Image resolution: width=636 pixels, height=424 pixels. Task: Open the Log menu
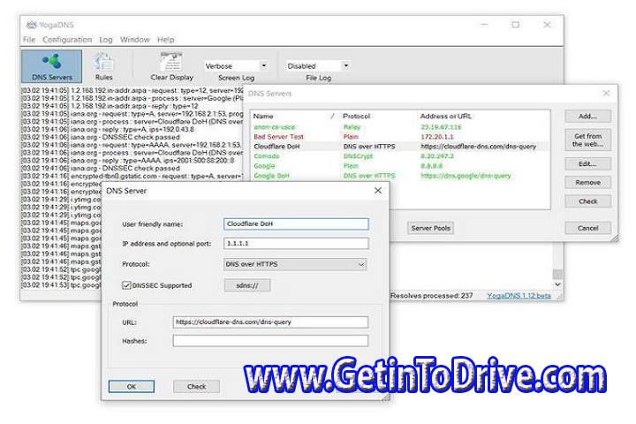pyautogui.click(x=106, y=40)
